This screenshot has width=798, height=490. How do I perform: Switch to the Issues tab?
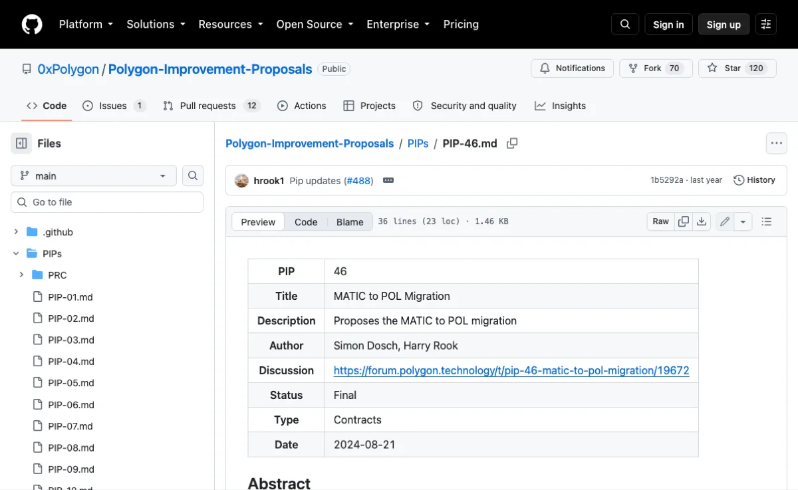pyautogui.click(x=114, y=106)
